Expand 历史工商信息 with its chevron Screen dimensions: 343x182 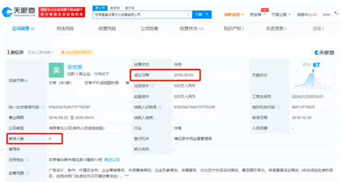pos(41,52)
